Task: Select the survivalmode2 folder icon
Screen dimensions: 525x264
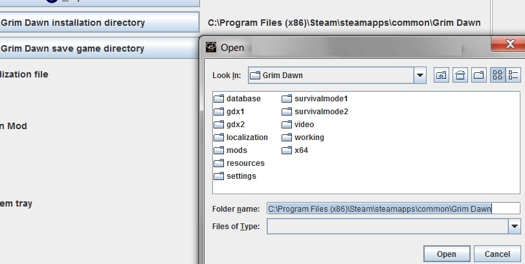Action: click(287, 112)
